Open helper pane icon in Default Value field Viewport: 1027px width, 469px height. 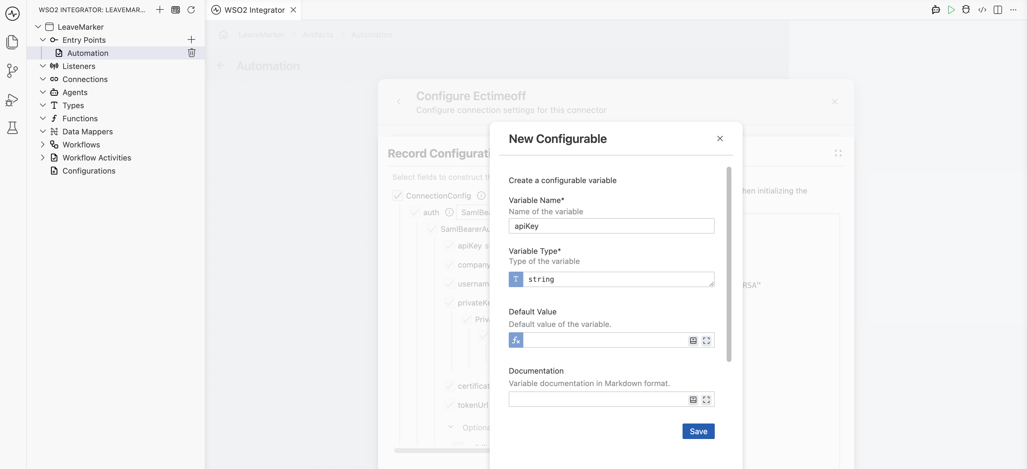[693, 340]
